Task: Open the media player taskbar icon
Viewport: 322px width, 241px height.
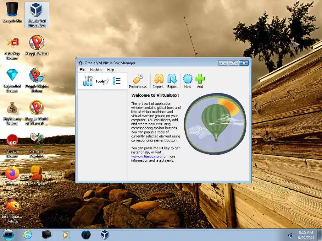Action: pyautogui.click(x=66, y=235)
